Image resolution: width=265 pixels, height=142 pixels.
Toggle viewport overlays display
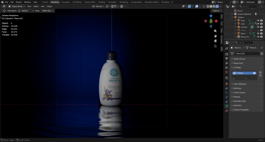(x=197, y=6)
